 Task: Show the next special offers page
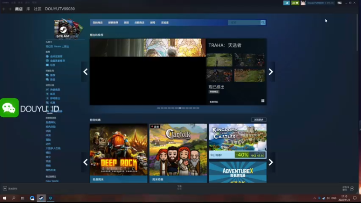[271, 162]
